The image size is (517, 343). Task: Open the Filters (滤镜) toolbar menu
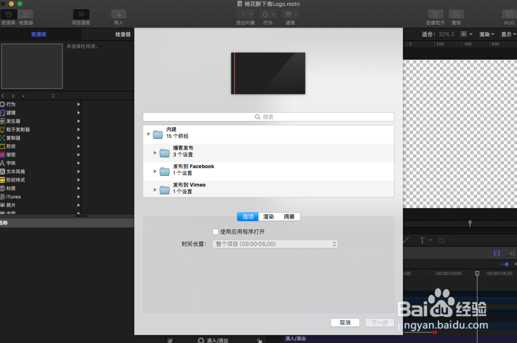(290, 14)
